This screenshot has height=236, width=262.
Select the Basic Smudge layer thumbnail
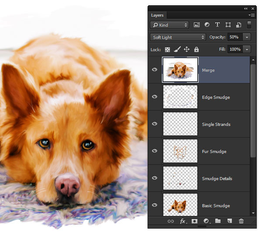click(180, 205)
